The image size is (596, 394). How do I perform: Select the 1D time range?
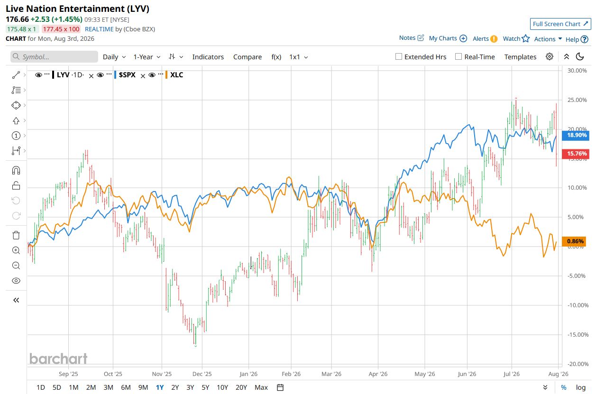pyautogui.click(x=41, y=387)
